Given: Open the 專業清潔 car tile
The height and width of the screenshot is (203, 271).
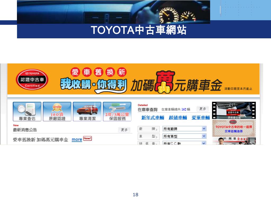Looking at the screenshot, I should [87, 112].
